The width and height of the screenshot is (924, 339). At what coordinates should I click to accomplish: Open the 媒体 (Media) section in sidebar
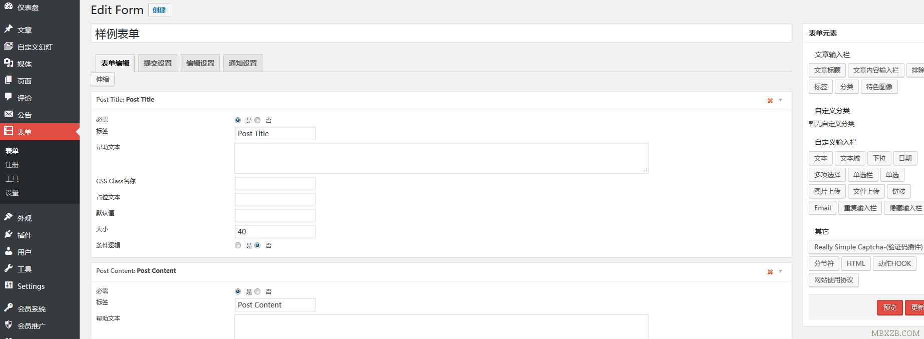click(x=23, y=64)
